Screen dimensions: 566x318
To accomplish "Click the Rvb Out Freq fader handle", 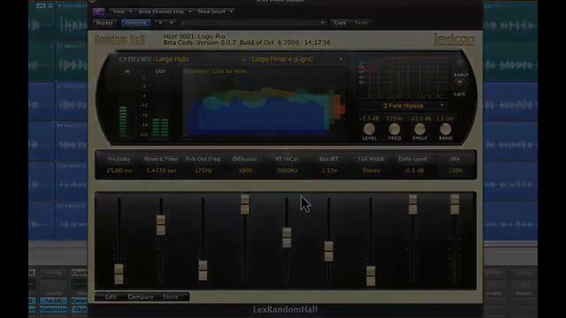I will [203, 270].
